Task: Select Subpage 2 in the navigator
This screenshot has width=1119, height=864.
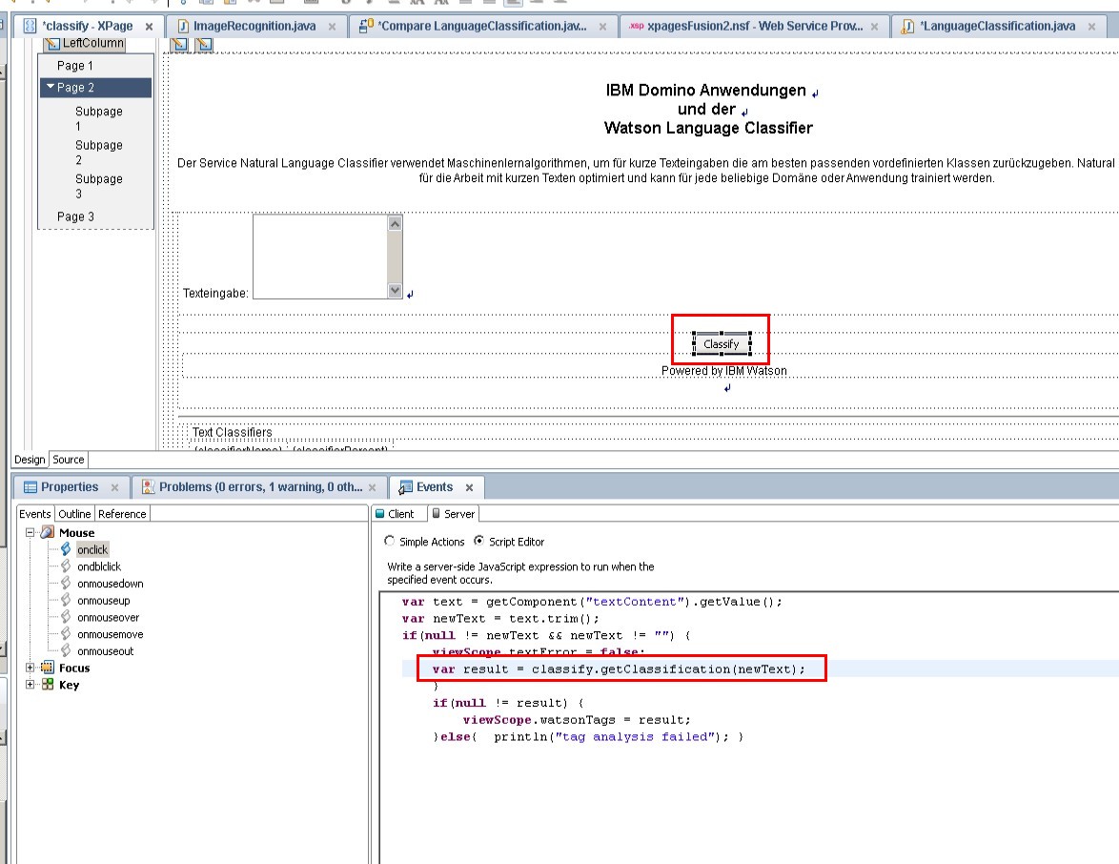Action: tap(98, 152)
